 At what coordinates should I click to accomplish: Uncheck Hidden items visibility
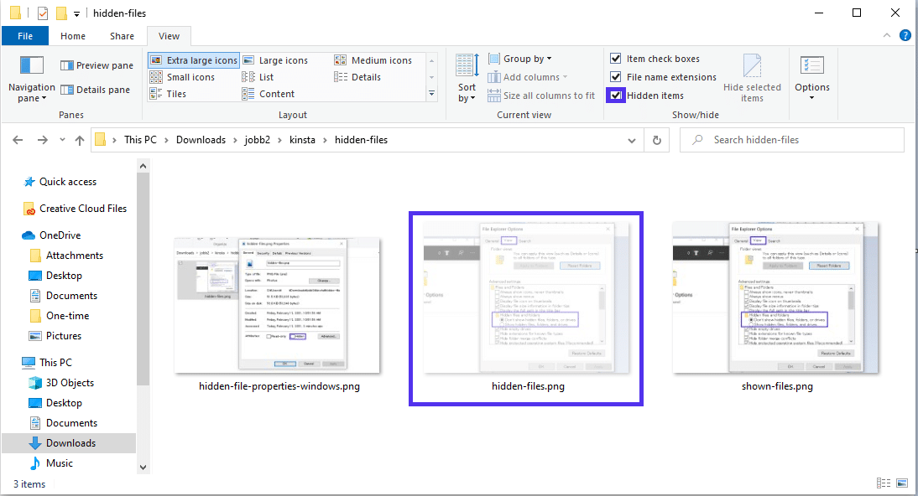coord(615,95)
